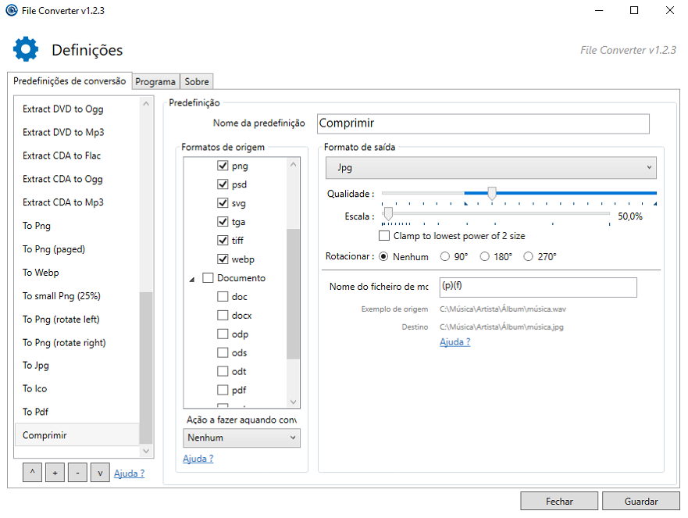Switch to the Programa tab
Image resolution: width=688 pixels, height=518 pixels.
(x=155, y=82)
